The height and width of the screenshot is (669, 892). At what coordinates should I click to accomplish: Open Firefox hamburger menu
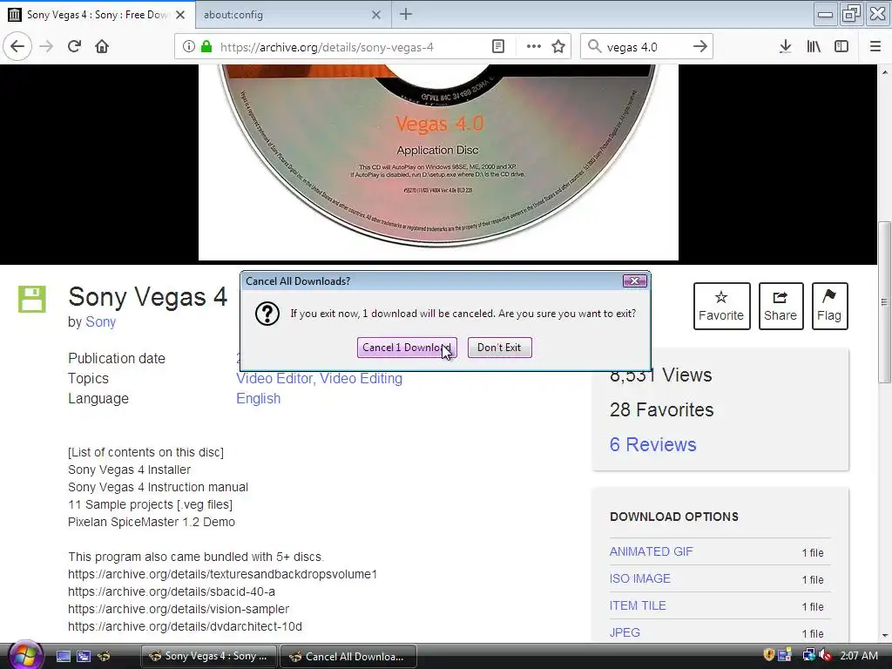click(x=875, y=47)
